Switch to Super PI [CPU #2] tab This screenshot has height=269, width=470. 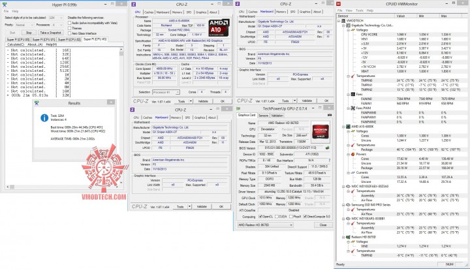(x=69, y=40)
